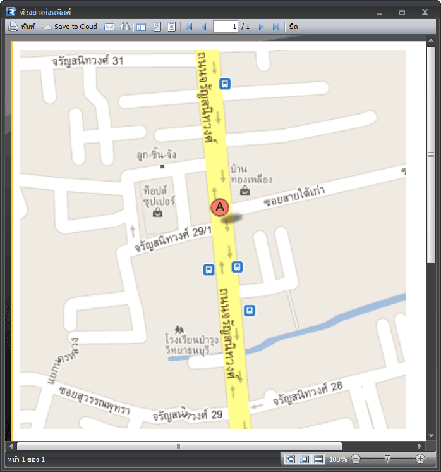The height and width of the screenshot is (472, 441).
Task: Toggle single page view mode
Action: (x=305, y=459)
